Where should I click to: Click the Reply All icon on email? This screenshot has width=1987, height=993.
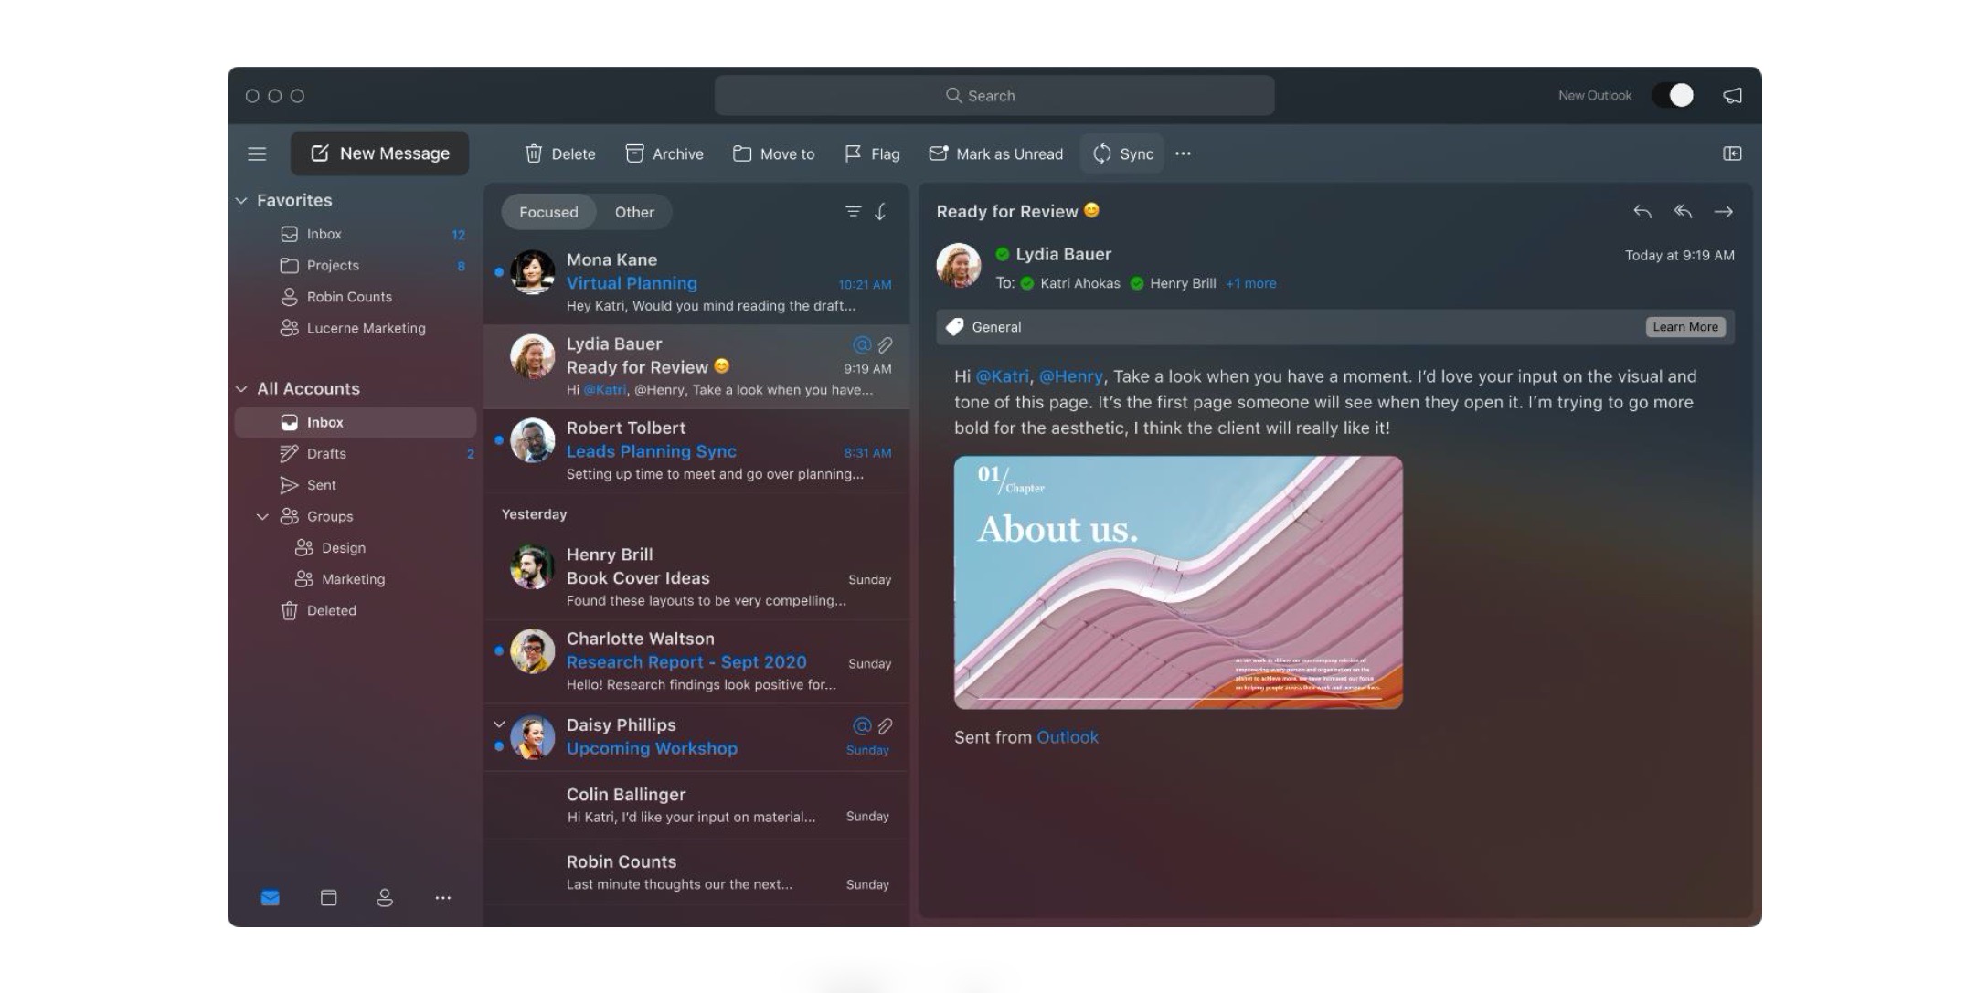pyautogui.click(x=1683, y=212)
